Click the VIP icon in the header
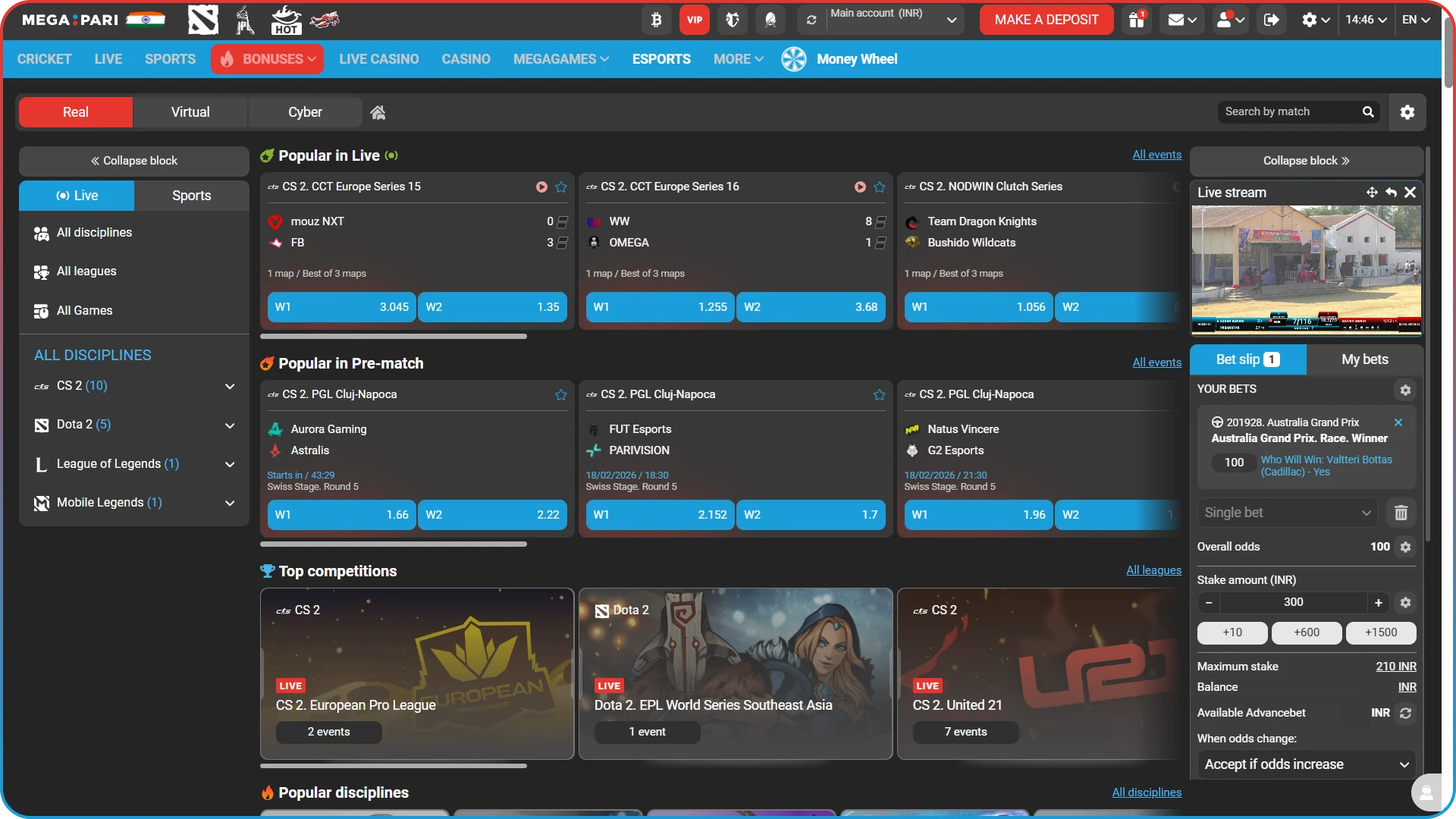 tap(694, 20)
